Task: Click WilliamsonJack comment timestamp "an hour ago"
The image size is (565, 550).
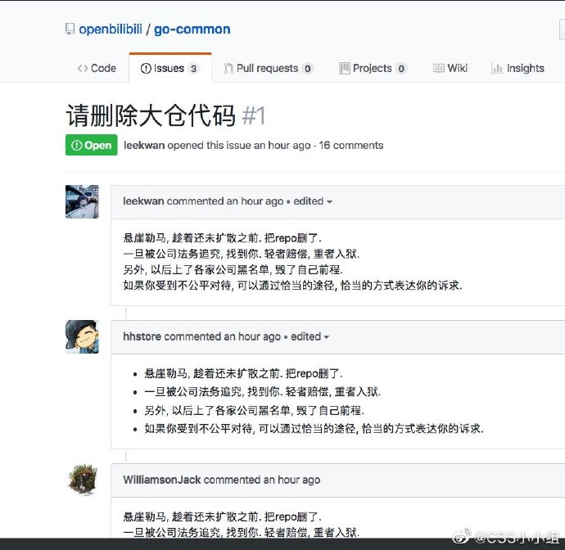Action: coord(292,480)
